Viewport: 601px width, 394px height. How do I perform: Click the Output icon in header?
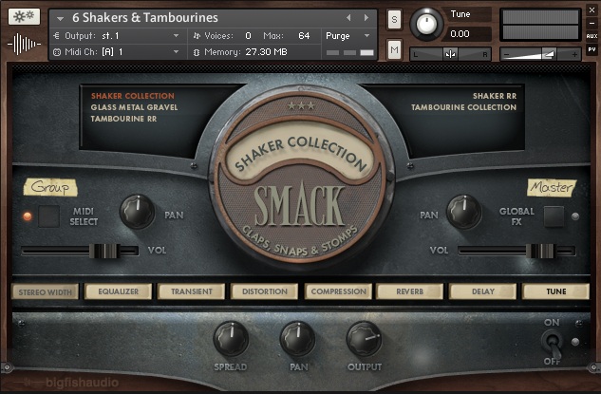click(57, 36)
